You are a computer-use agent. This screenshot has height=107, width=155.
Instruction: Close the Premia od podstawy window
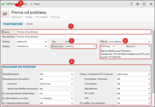click(151, 4)
